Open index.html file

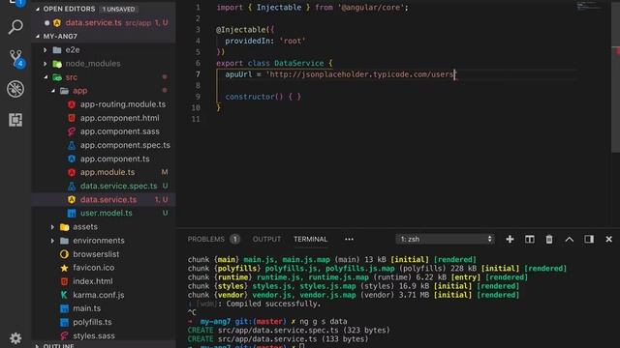click(x=104, y=281)
